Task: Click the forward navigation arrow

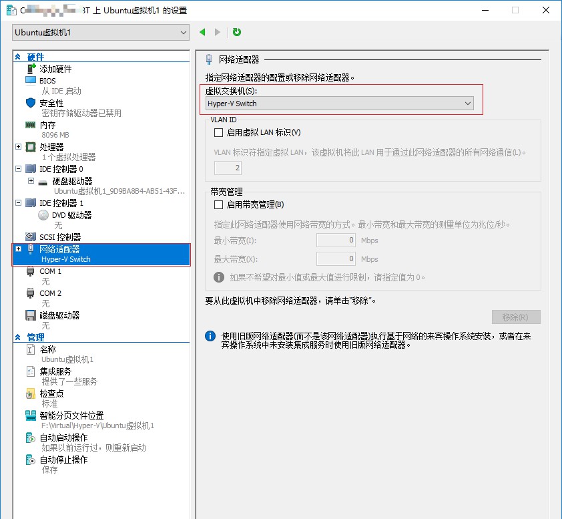Action: pyautogui.click(x=217, y=32)
